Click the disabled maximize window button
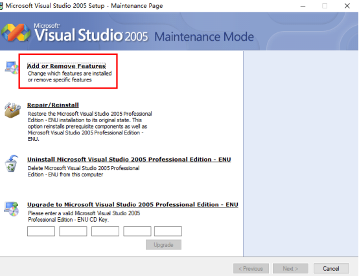Image resolution: width=359 pixels, height=276 pixels. pyautogui.click(x=325, y=6)
